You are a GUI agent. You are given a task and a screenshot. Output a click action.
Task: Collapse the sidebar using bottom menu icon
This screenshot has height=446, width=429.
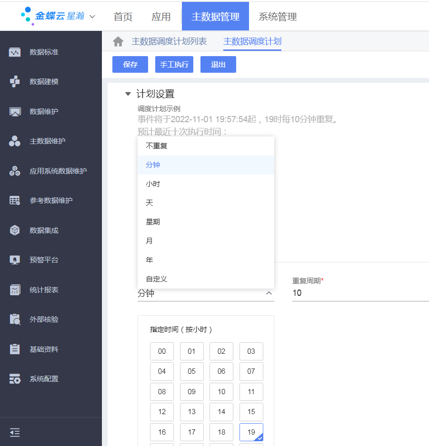coord(15,433)
